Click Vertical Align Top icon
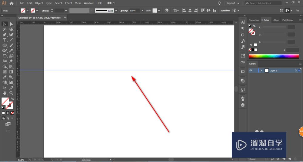303x162 pixels. point(202,10)
